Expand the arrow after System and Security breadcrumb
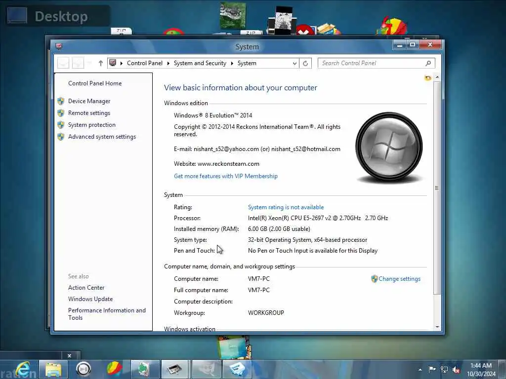The width and height of the screenshot is (506, 379). [x=232, y=63]
